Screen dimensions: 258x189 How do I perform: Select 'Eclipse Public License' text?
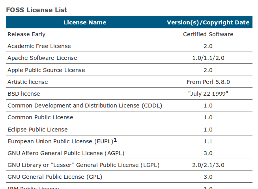click(x=37, y=130)
